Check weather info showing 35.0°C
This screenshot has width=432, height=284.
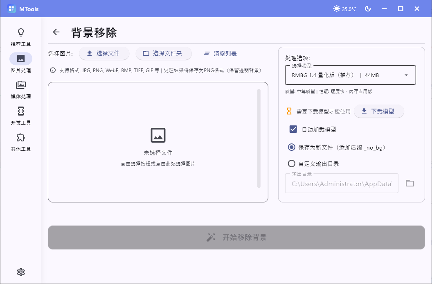(344, 8)
